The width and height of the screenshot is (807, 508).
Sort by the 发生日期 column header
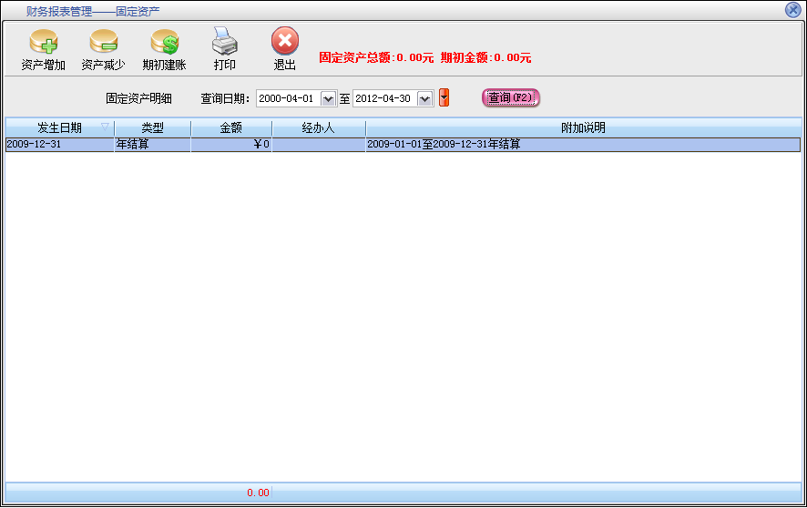[x=59, y=127]
